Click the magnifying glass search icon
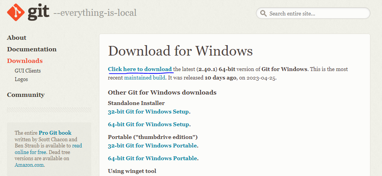Viewport: 382px width, 176px height. (x=263, y=13)
